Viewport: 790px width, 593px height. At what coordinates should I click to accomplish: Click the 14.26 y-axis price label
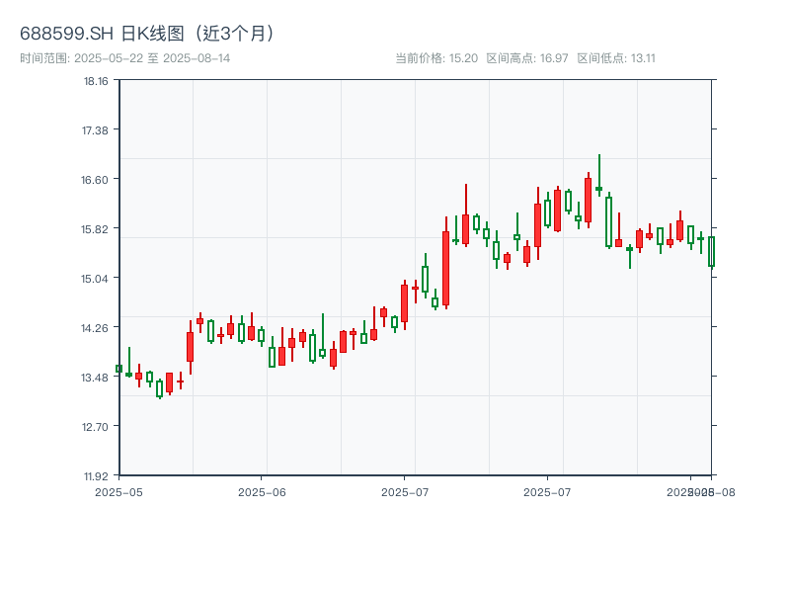96,327
